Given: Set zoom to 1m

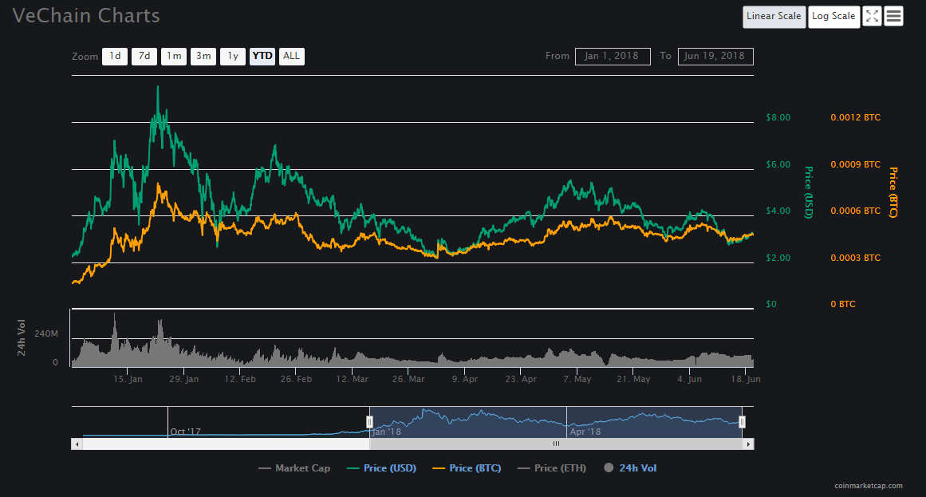Looking at the screenshot, I should tap(174, 56).
